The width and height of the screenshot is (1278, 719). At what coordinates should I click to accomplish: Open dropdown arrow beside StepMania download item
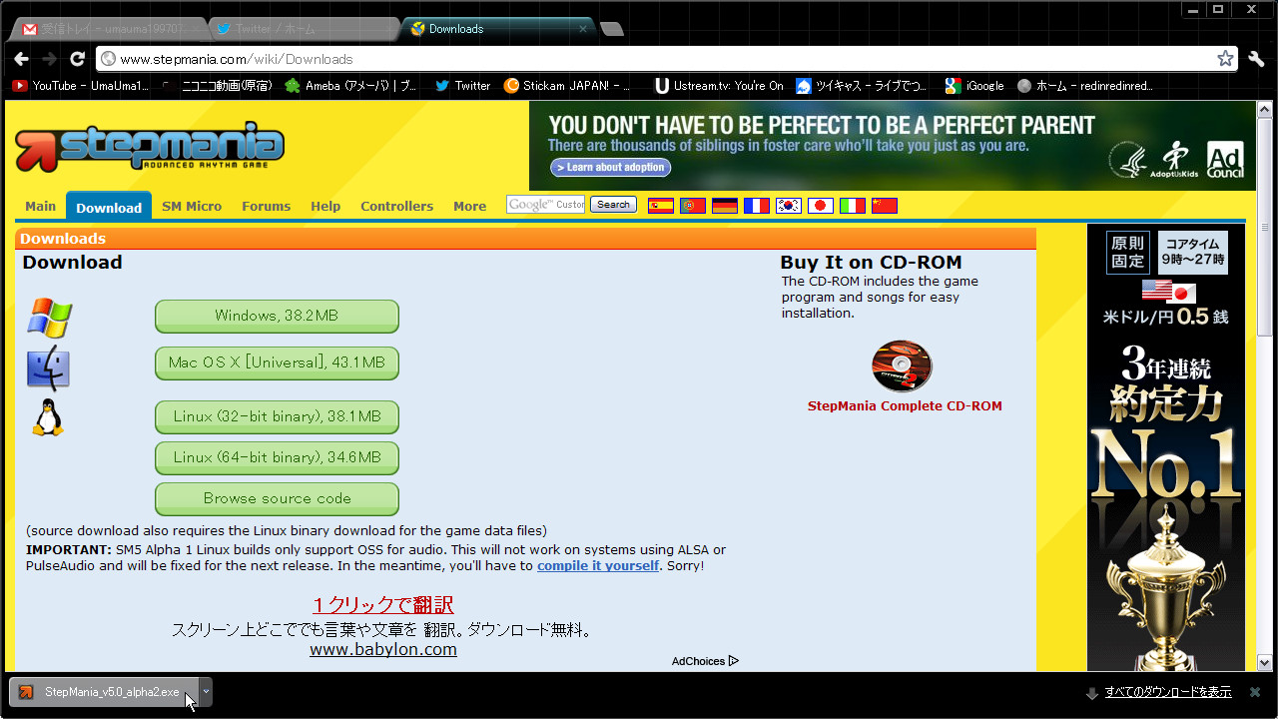206,691
